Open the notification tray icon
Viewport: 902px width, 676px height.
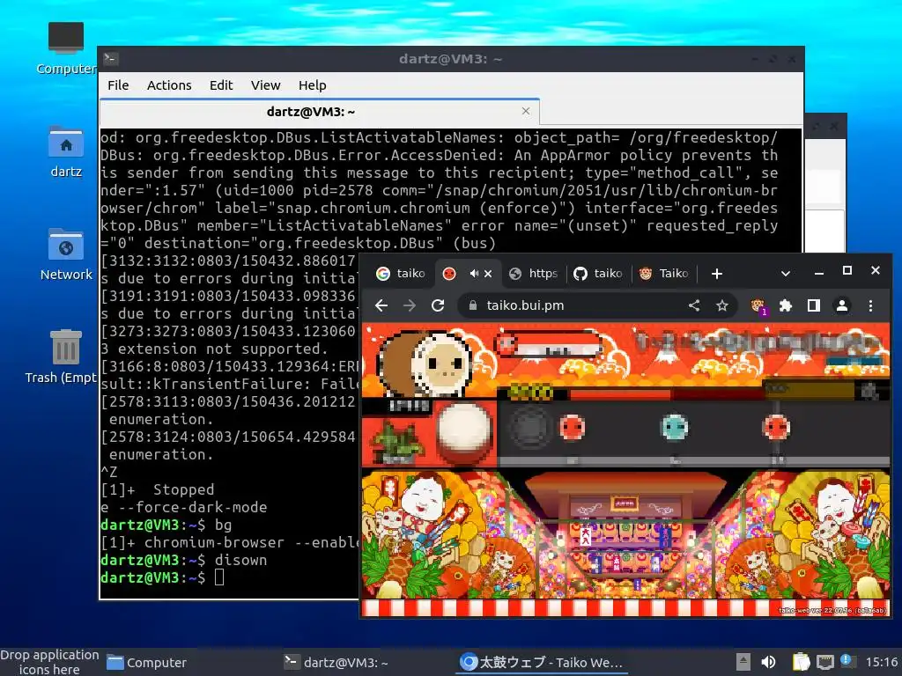(x=847, y=661)
